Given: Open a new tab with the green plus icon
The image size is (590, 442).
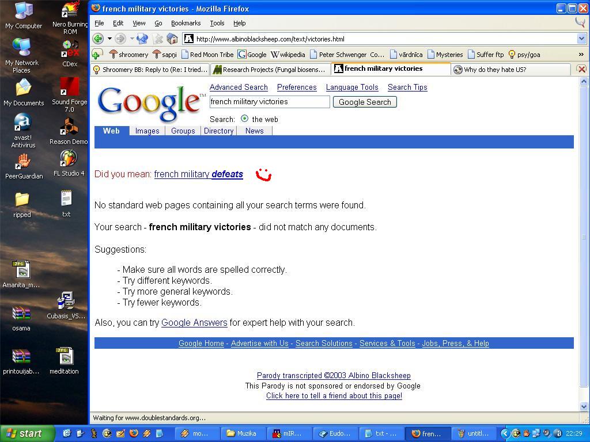Looking at the screenshot, I should click(x=96, y=55).
